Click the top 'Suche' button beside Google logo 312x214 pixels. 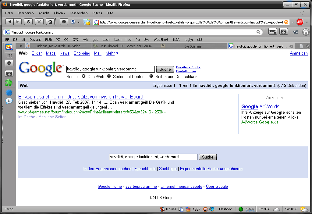tap(165, 69)
